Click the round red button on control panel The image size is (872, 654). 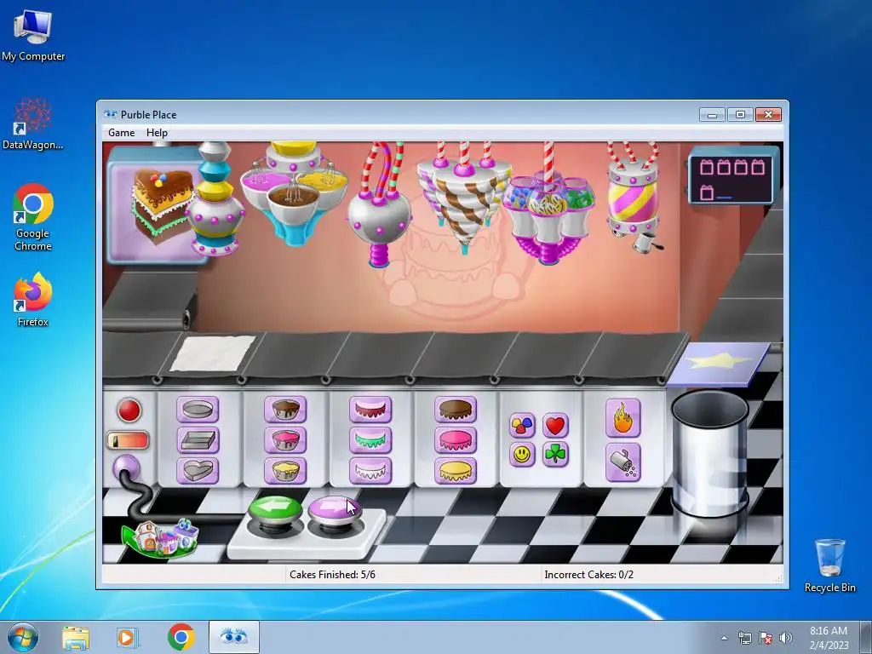129,410
